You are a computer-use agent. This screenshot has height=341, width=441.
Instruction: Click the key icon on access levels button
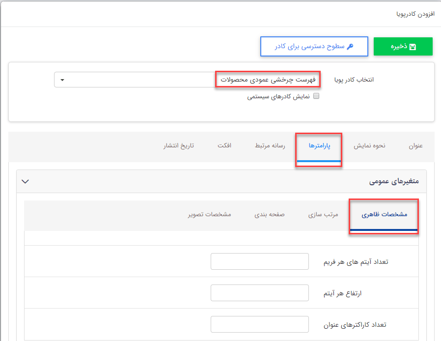[349, 46]
